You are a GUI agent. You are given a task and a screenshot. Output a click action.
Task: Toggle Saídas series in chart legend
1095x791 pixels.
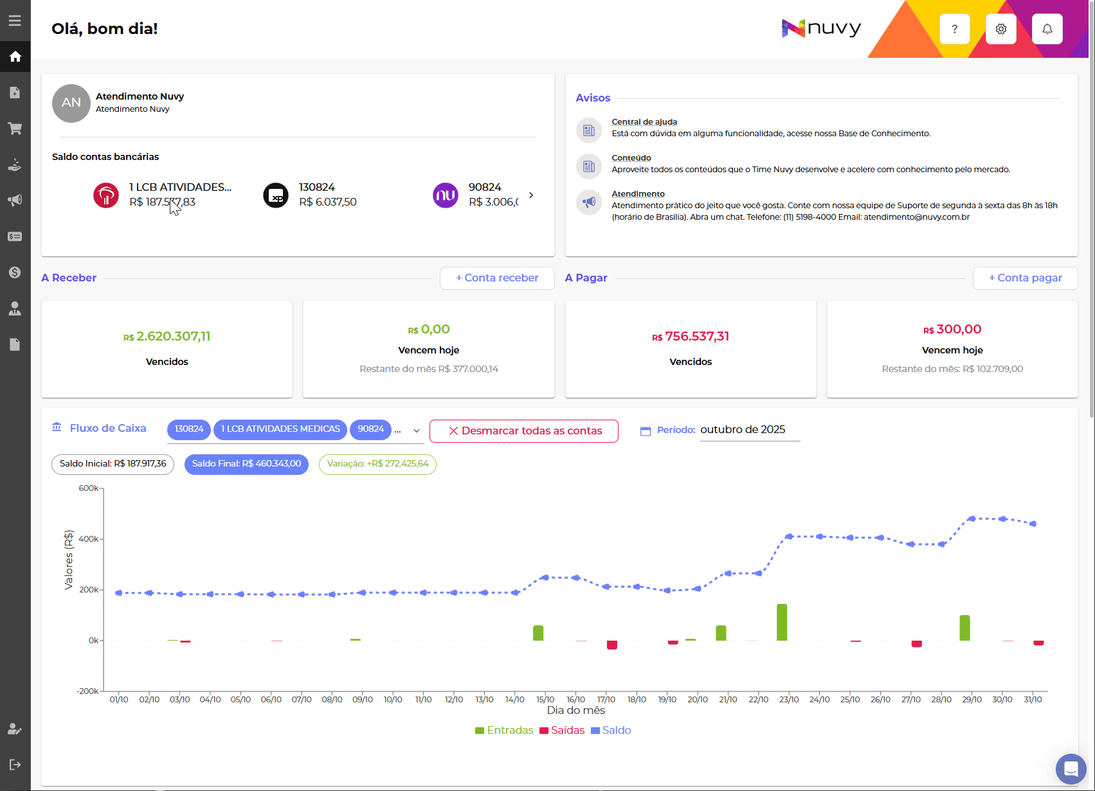[562, 731]
